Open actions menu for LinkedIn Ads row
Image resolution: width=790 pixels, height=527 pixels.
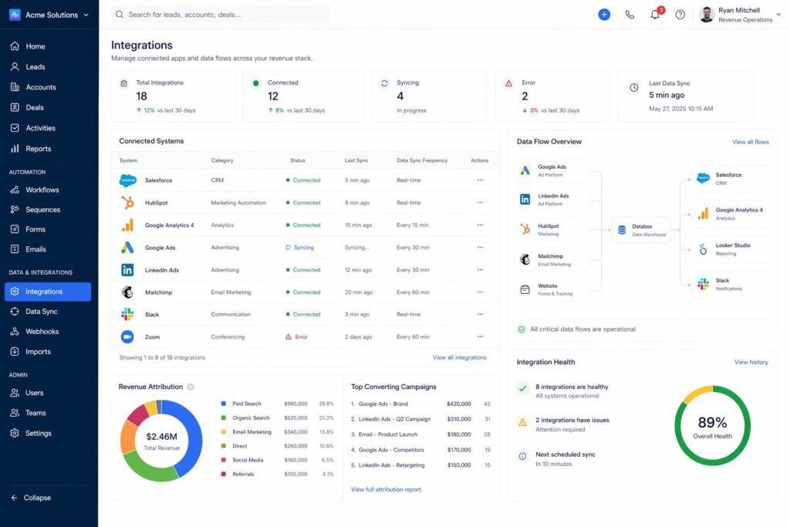[480, 269]
